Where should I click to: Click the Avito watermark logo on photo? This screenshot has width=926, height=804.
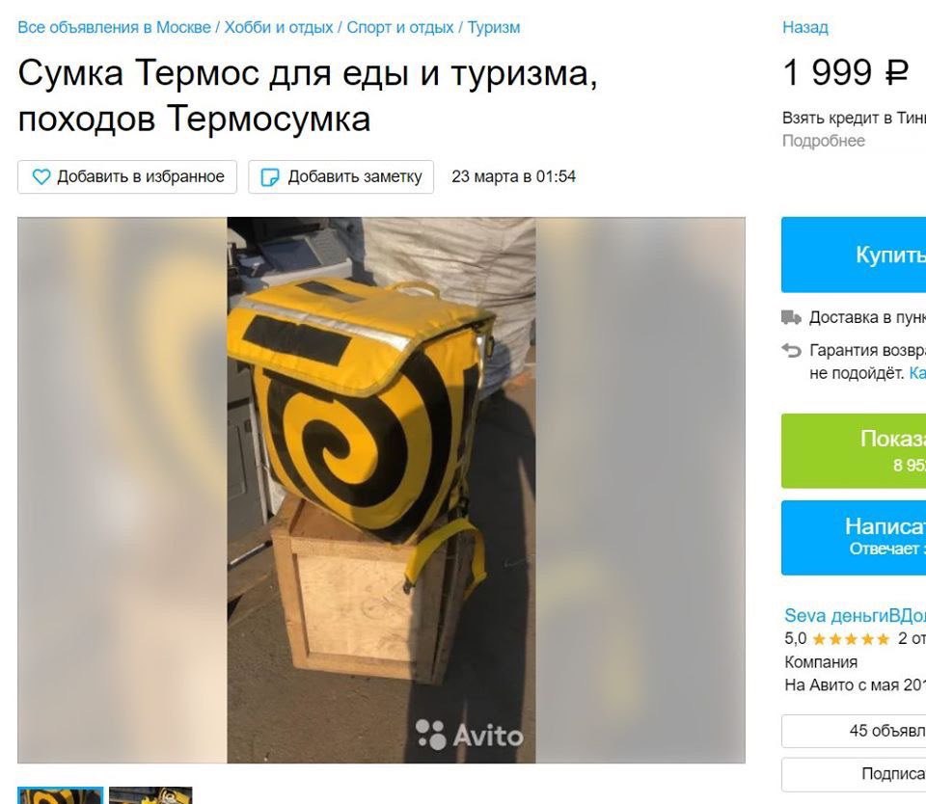click(470, 735)
